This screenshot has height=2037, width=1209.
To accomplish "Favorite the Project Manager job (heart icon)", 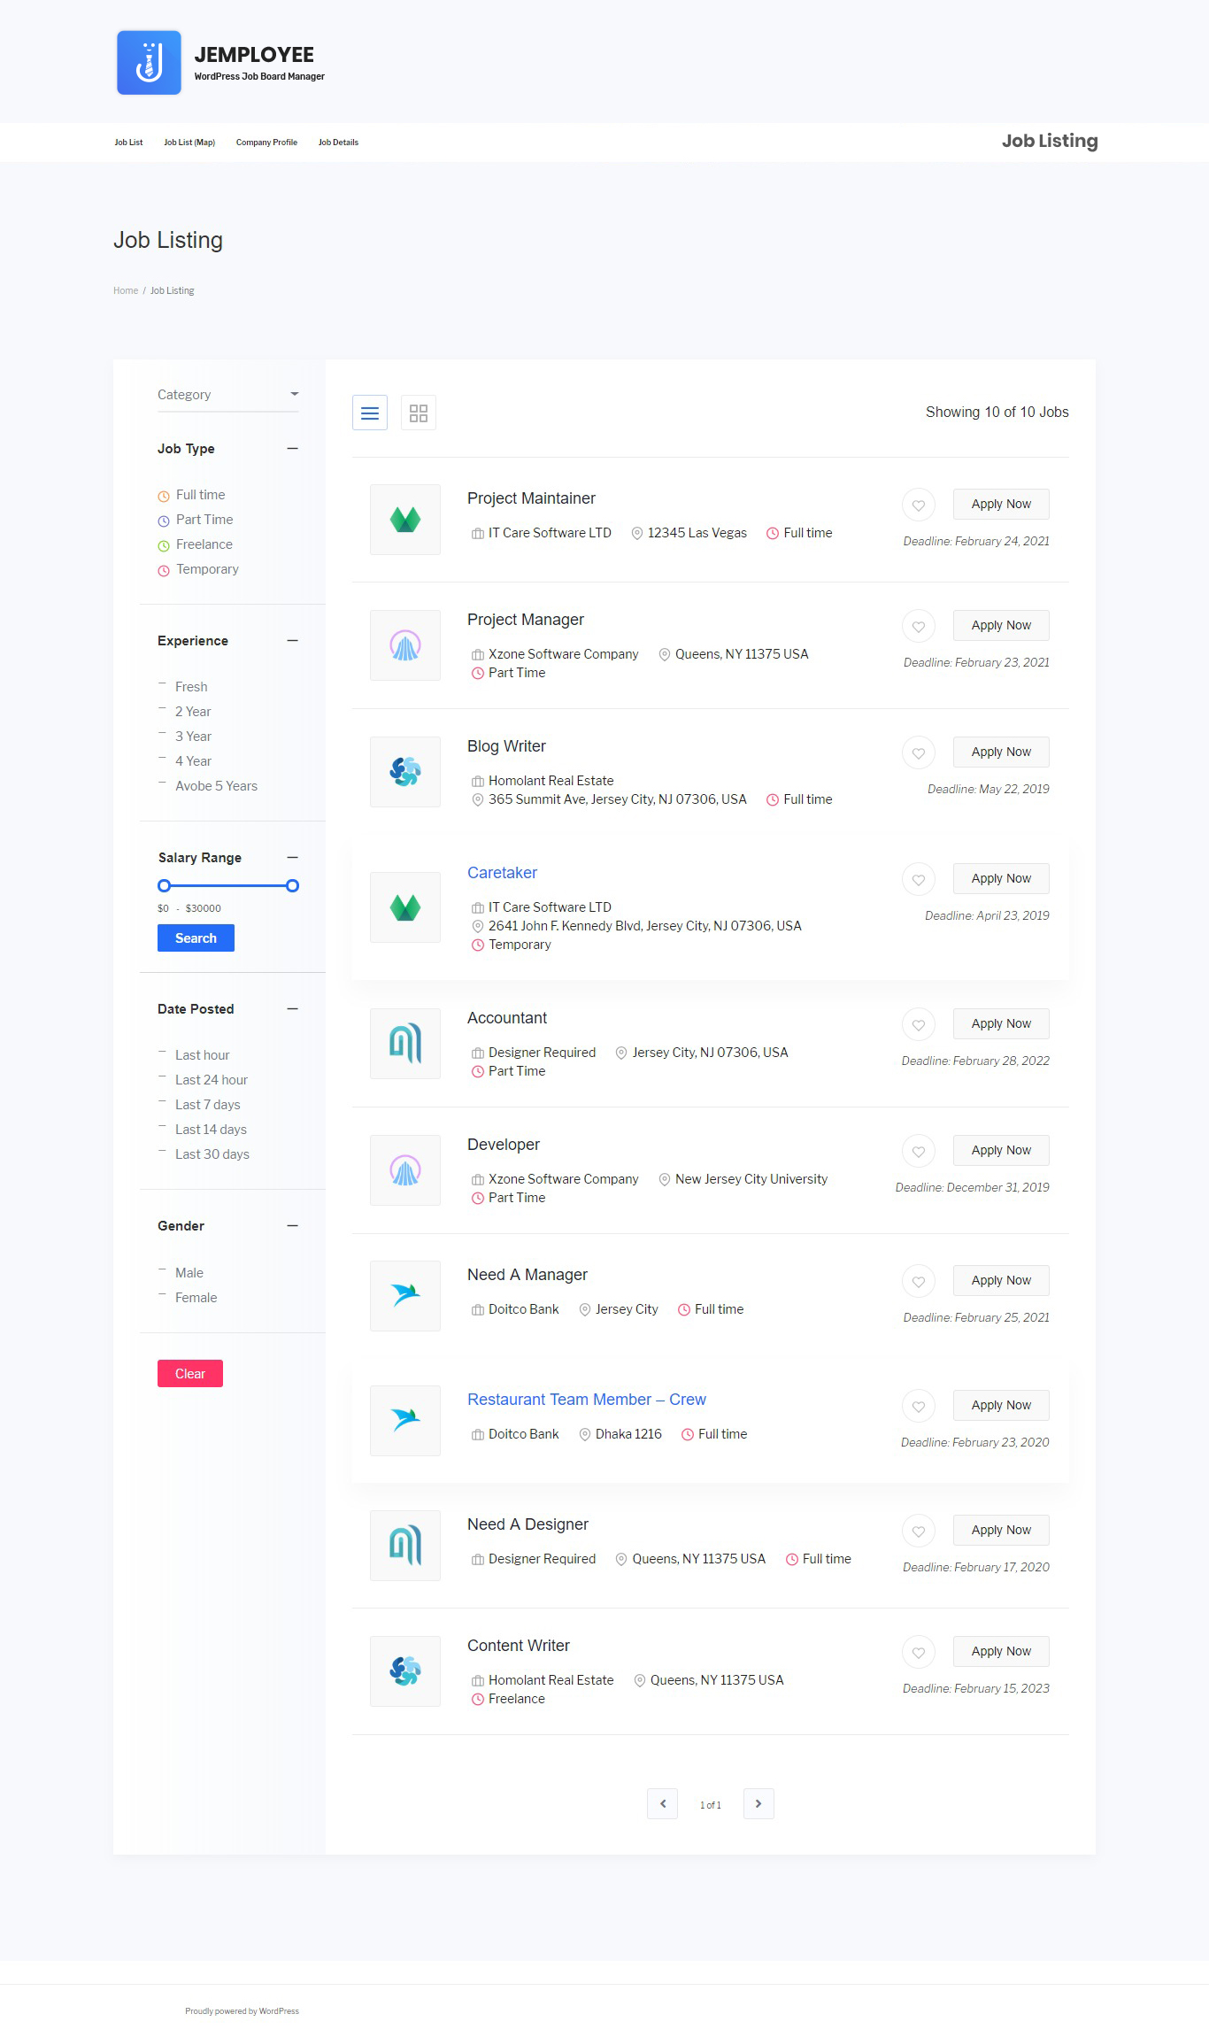I will (x=919, y=627).
